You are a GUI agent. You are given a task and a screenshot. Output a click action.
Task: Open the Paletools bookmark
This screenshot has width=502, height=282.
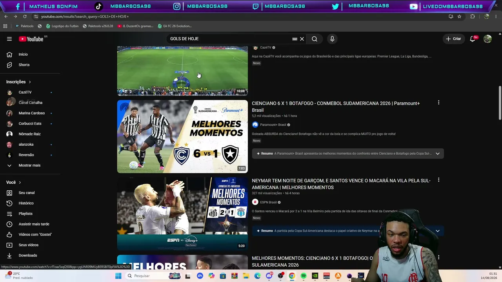24,26
